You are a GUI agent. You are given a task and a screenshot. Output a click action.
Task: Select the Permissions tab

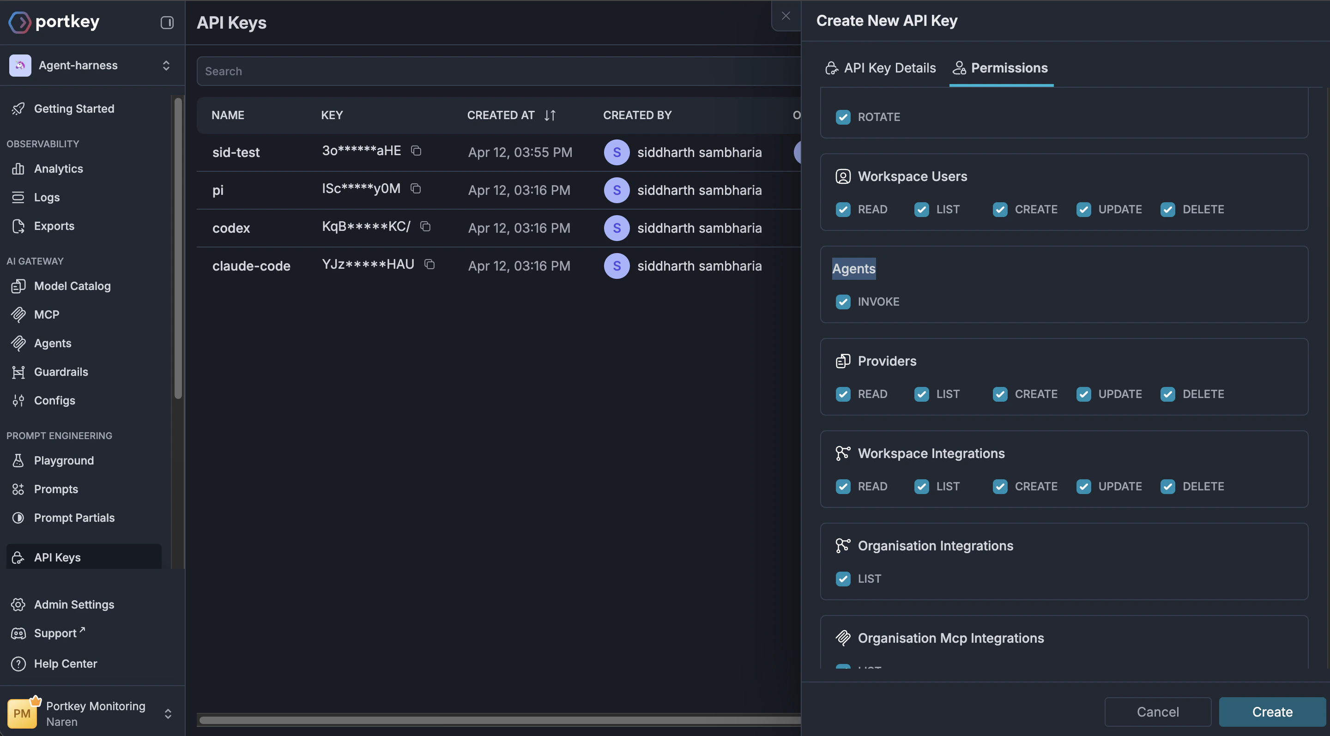1001,67
